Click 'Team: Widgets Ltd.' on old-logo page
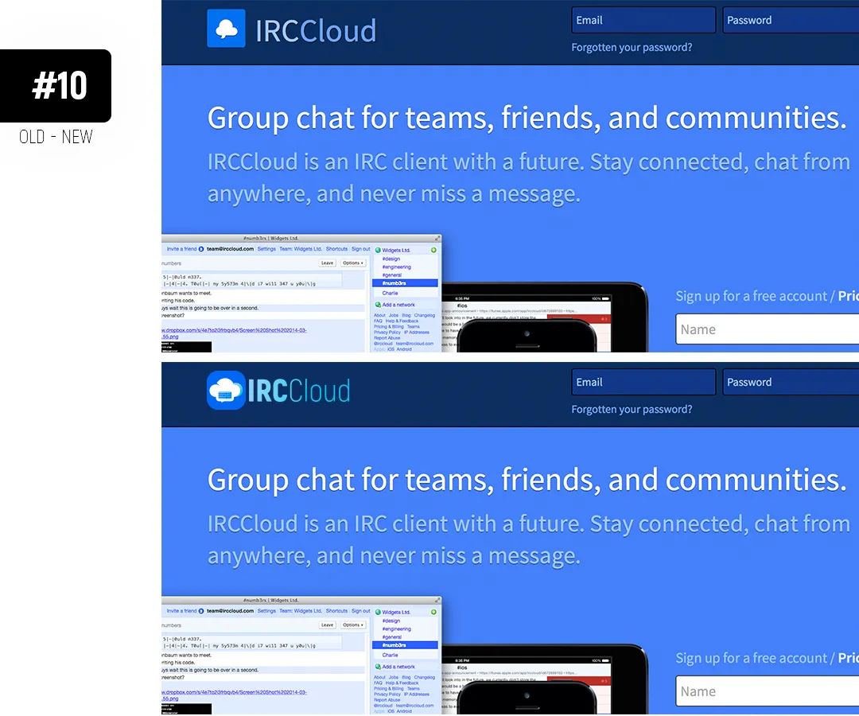 [x=300, y=249]
